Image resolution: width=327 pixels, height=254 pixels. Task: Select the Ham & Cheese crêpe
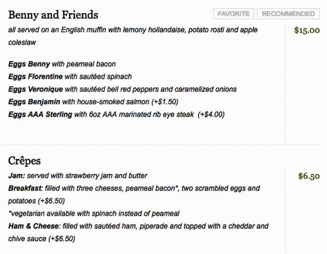[x=138, y=226]
